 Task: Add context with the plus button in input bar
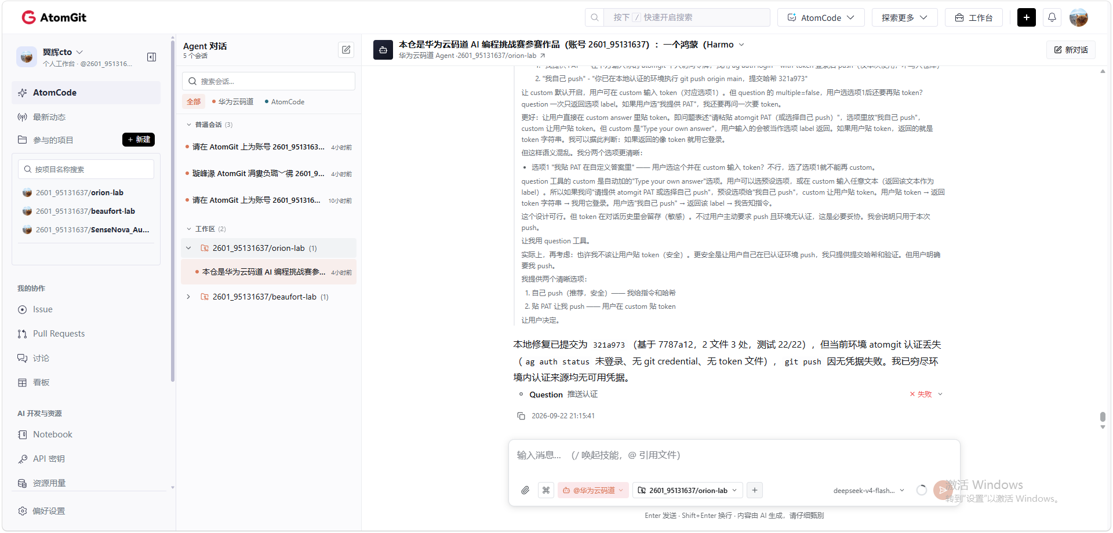[755, 490]
